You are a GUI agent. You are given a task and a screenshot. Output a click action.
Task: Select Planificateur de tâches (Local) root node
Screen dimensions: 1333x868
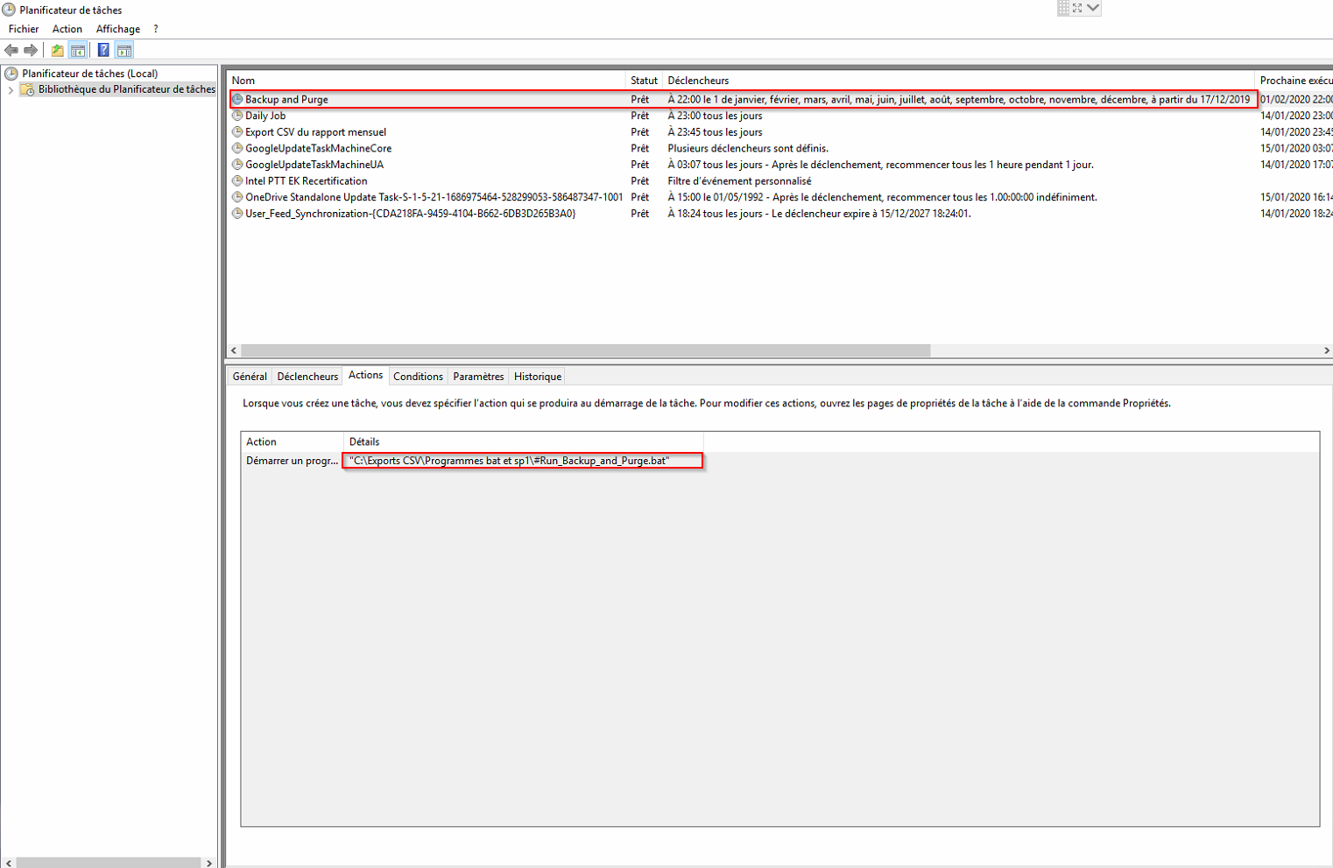[x=89, y=74]
